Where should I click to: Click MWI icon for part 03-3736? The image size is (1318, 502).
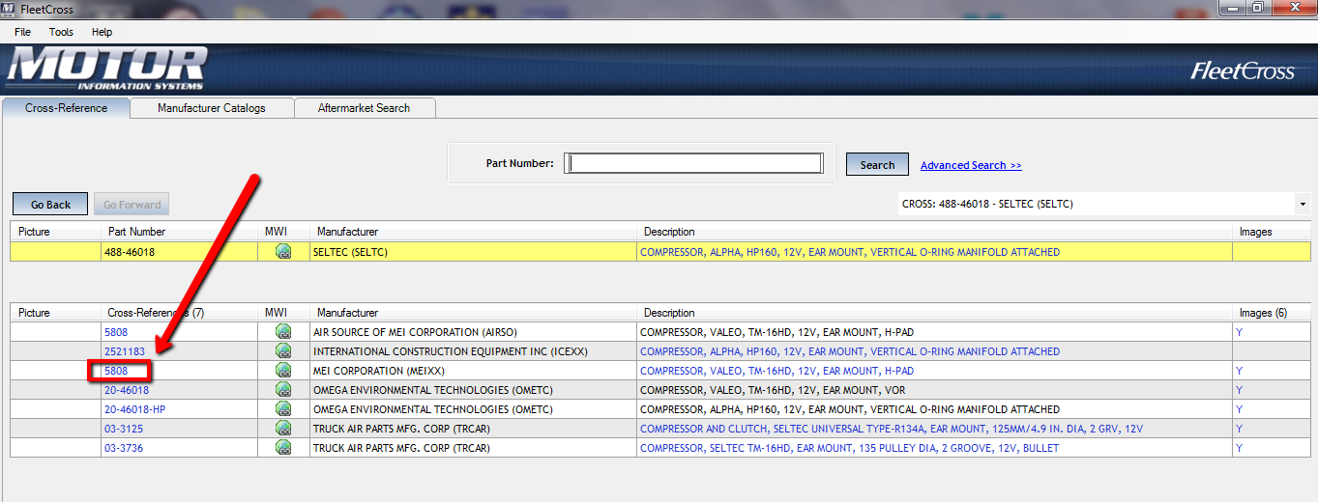283,448
